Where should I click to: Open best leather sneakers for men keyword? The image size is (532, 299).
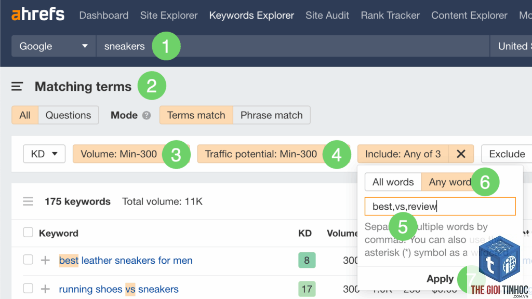click(x=126, y=261)
